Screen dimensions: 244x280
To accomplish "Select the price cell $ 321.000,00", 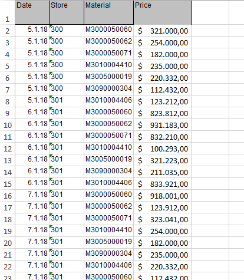I will pyautogui.click(x=162, y=31).
